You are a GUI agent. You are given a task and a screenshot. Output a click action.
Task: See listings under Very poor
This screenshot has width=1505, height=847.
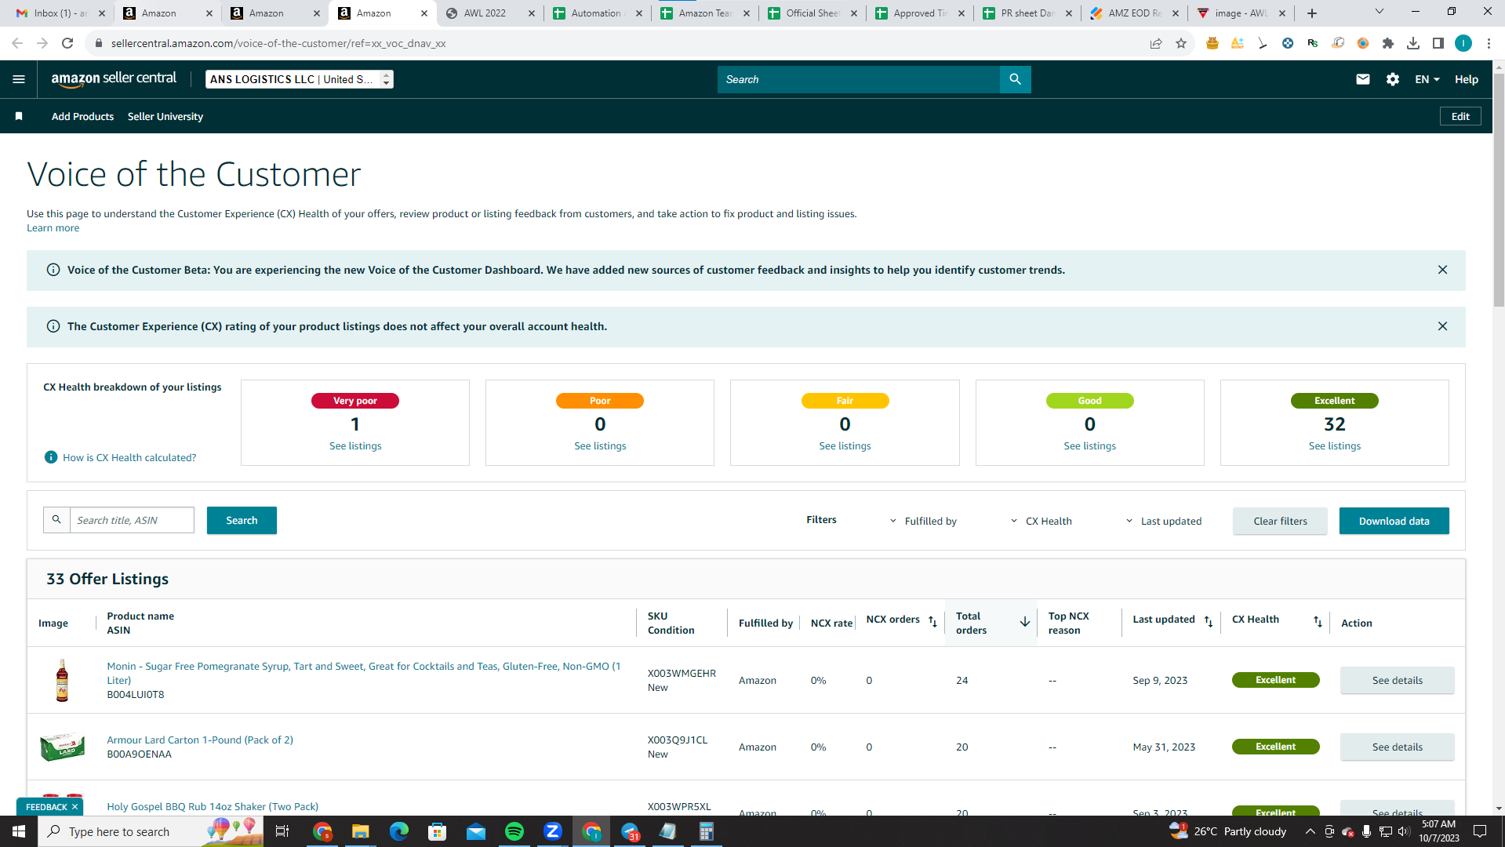coord(355,445)
